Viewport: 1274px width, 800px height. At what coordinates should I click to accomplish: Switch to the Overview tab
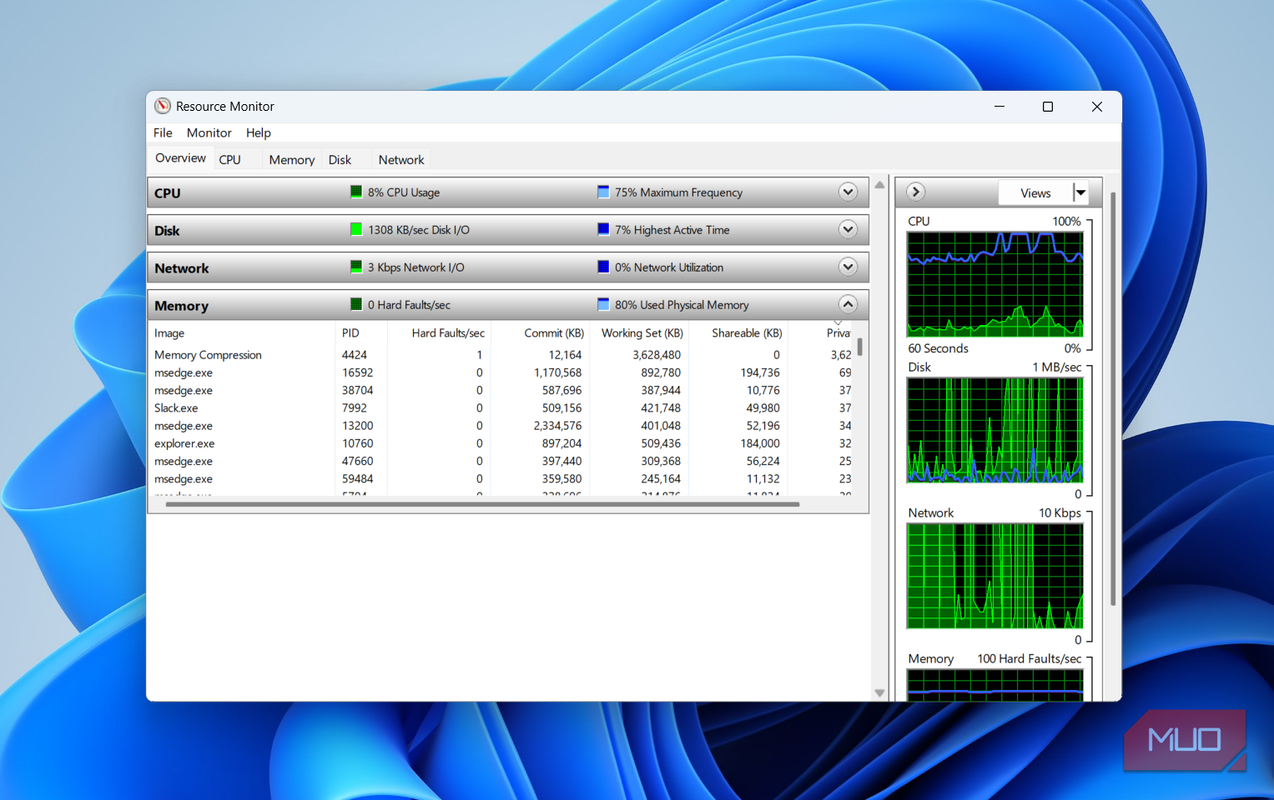pos(180,158)
